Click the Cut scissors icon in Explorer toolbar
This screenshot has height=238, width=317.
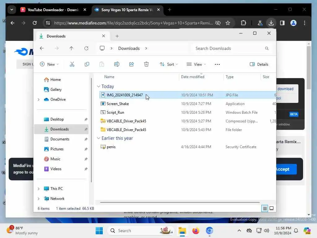(72, 64)
